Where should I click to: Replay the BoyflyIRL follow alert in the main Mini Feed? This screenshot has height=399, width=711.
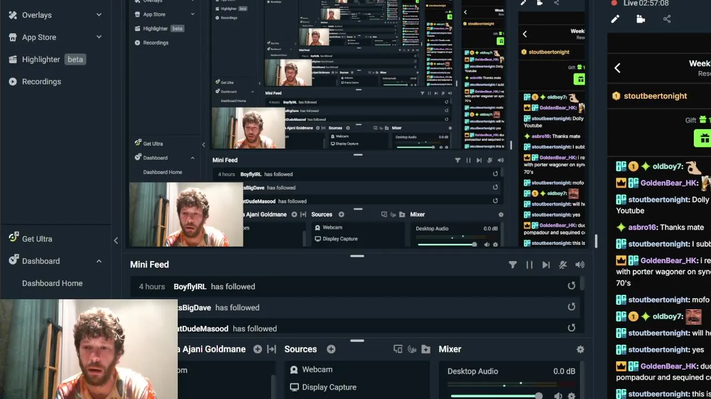tap(572, 286)
